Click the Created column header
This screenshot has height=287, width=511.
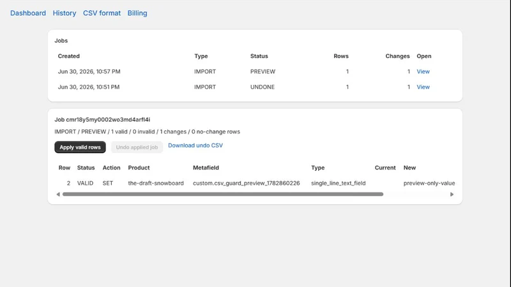[x=69, y=56]
